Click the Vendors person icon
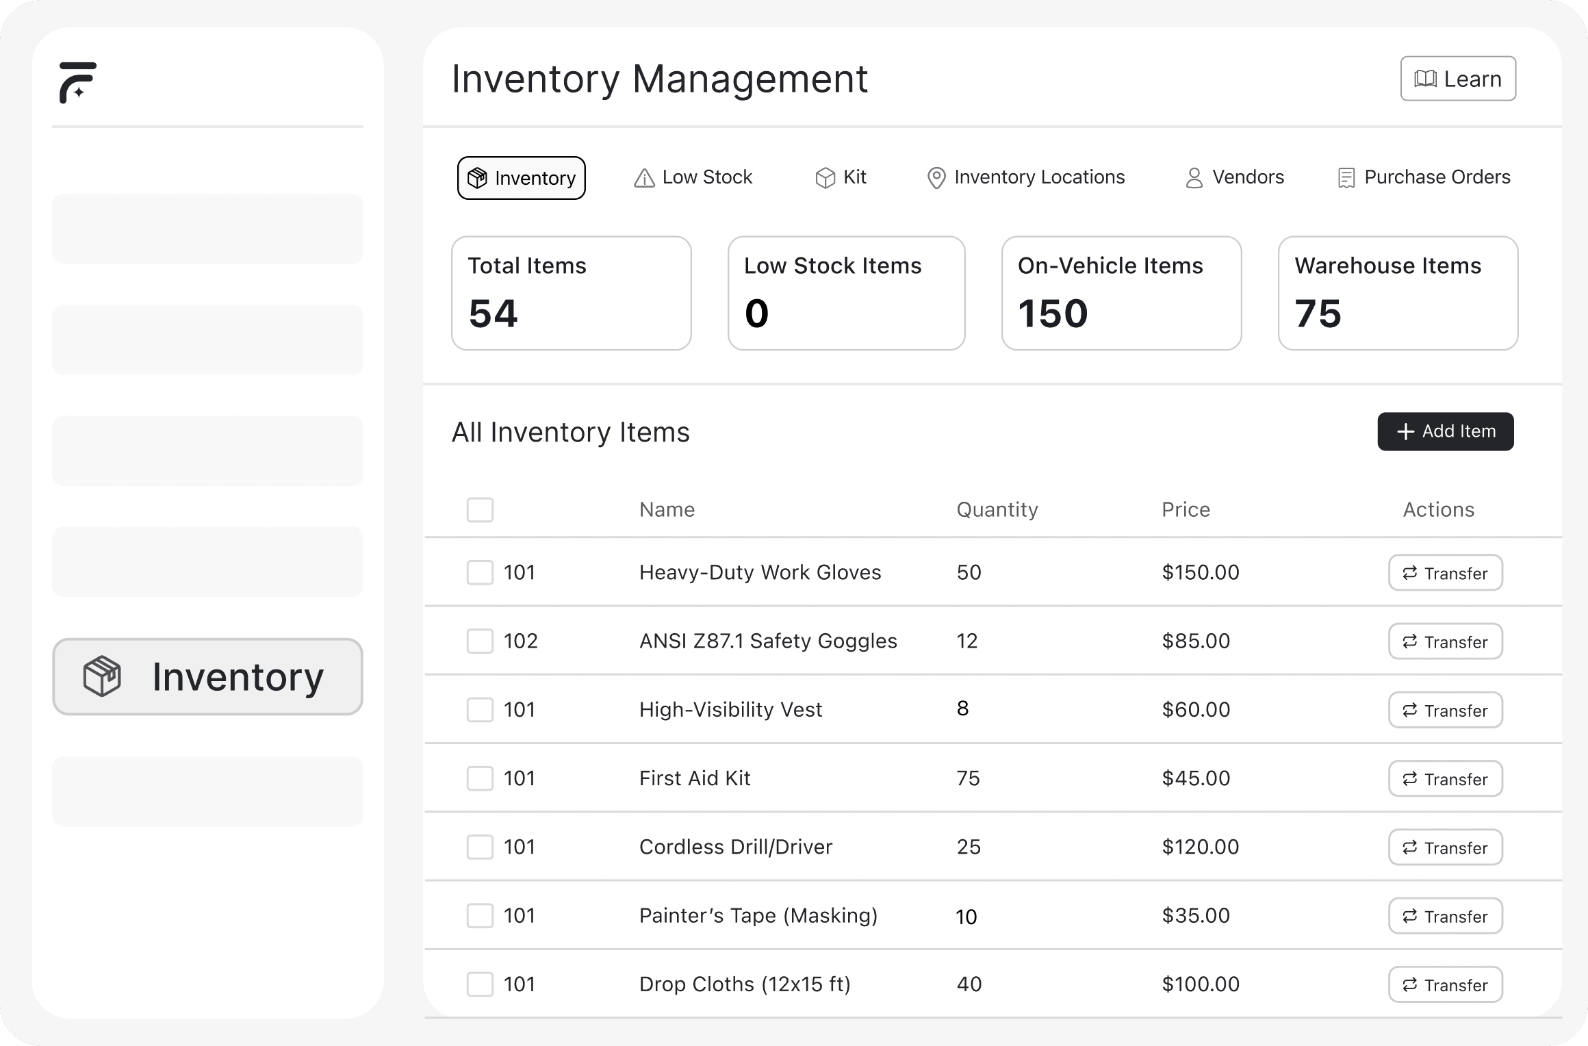Viewport: 1588px width, 1046px height. pos(1194,178)
